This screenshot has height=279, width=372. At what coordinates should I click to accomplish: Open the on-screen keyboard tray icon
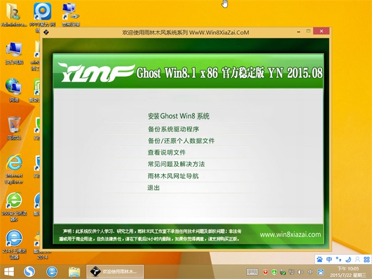click(x=252, y=271)
